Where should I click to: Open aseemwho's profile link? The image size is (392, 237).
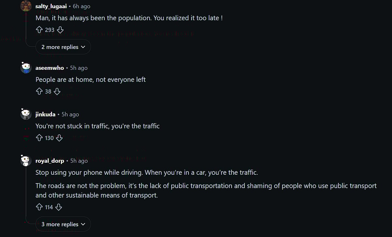pyautogui.click(x=50, y=68)
